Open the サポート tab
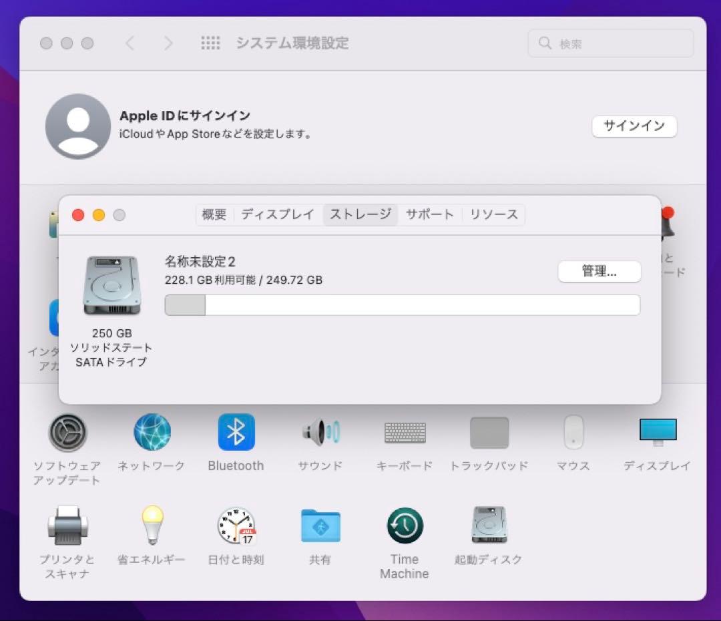 pos(429,214)
